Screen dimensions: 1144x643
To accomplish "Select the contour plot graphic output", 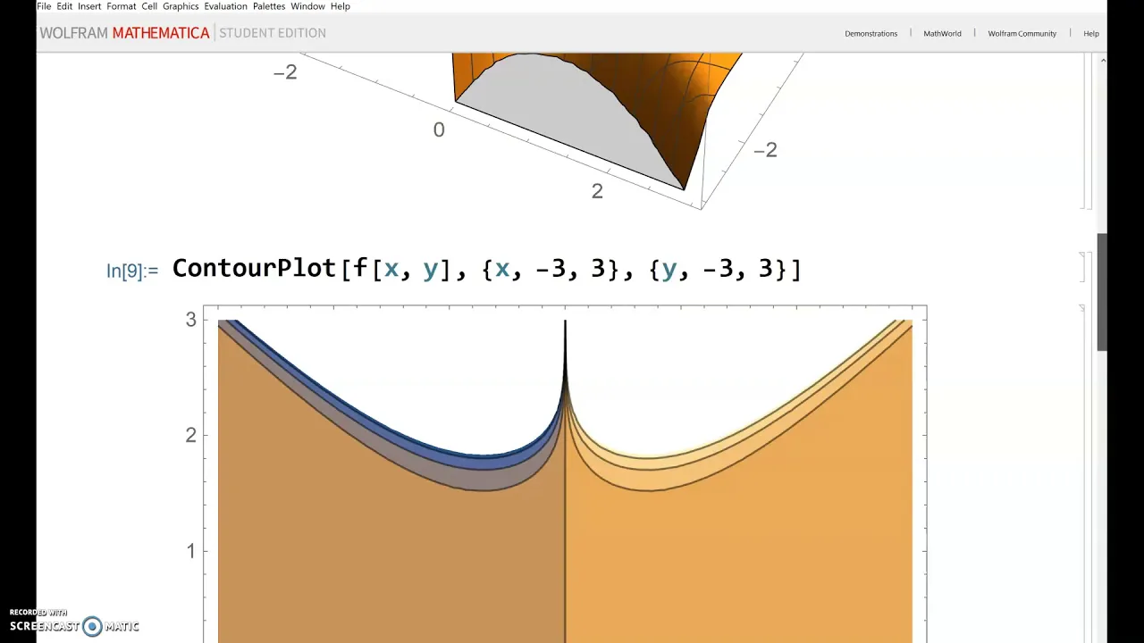I will (x=565, y=474).
